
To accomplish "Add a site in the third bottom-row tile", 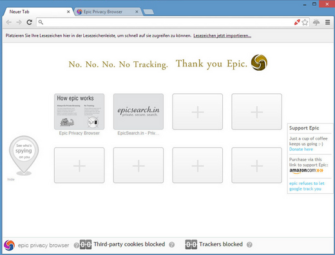I will pos(198,165).
